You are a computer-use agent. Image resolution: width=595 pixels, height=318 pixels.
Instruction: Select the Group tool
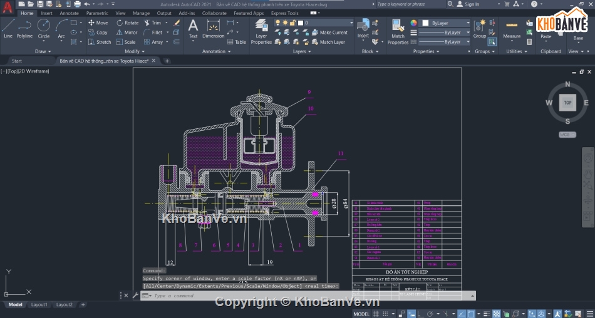click(x=480, y=29)
